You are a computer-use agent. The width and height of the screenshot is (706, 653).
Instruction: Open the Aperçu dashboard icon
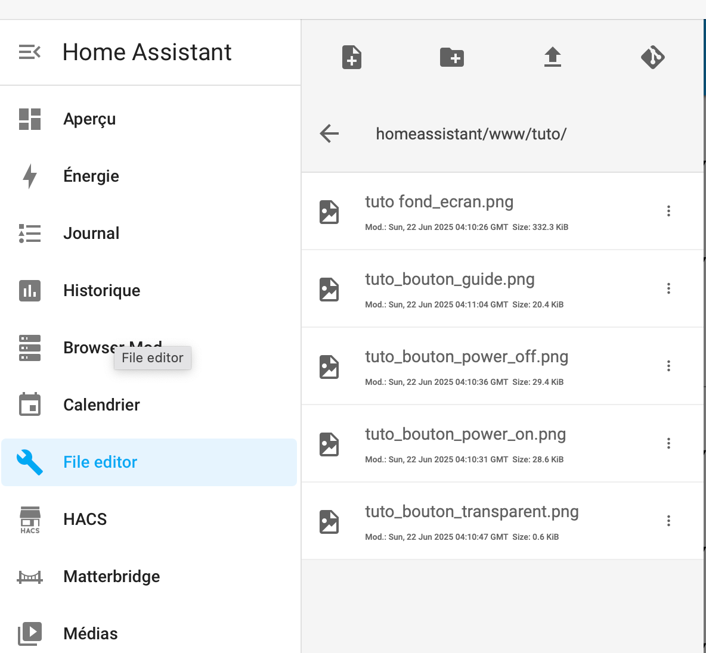(30, 119)
